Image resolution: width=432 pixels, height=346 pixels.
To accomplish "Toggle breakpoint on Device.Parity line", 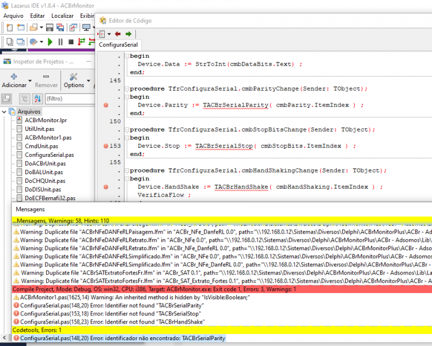I will point(106,105).
